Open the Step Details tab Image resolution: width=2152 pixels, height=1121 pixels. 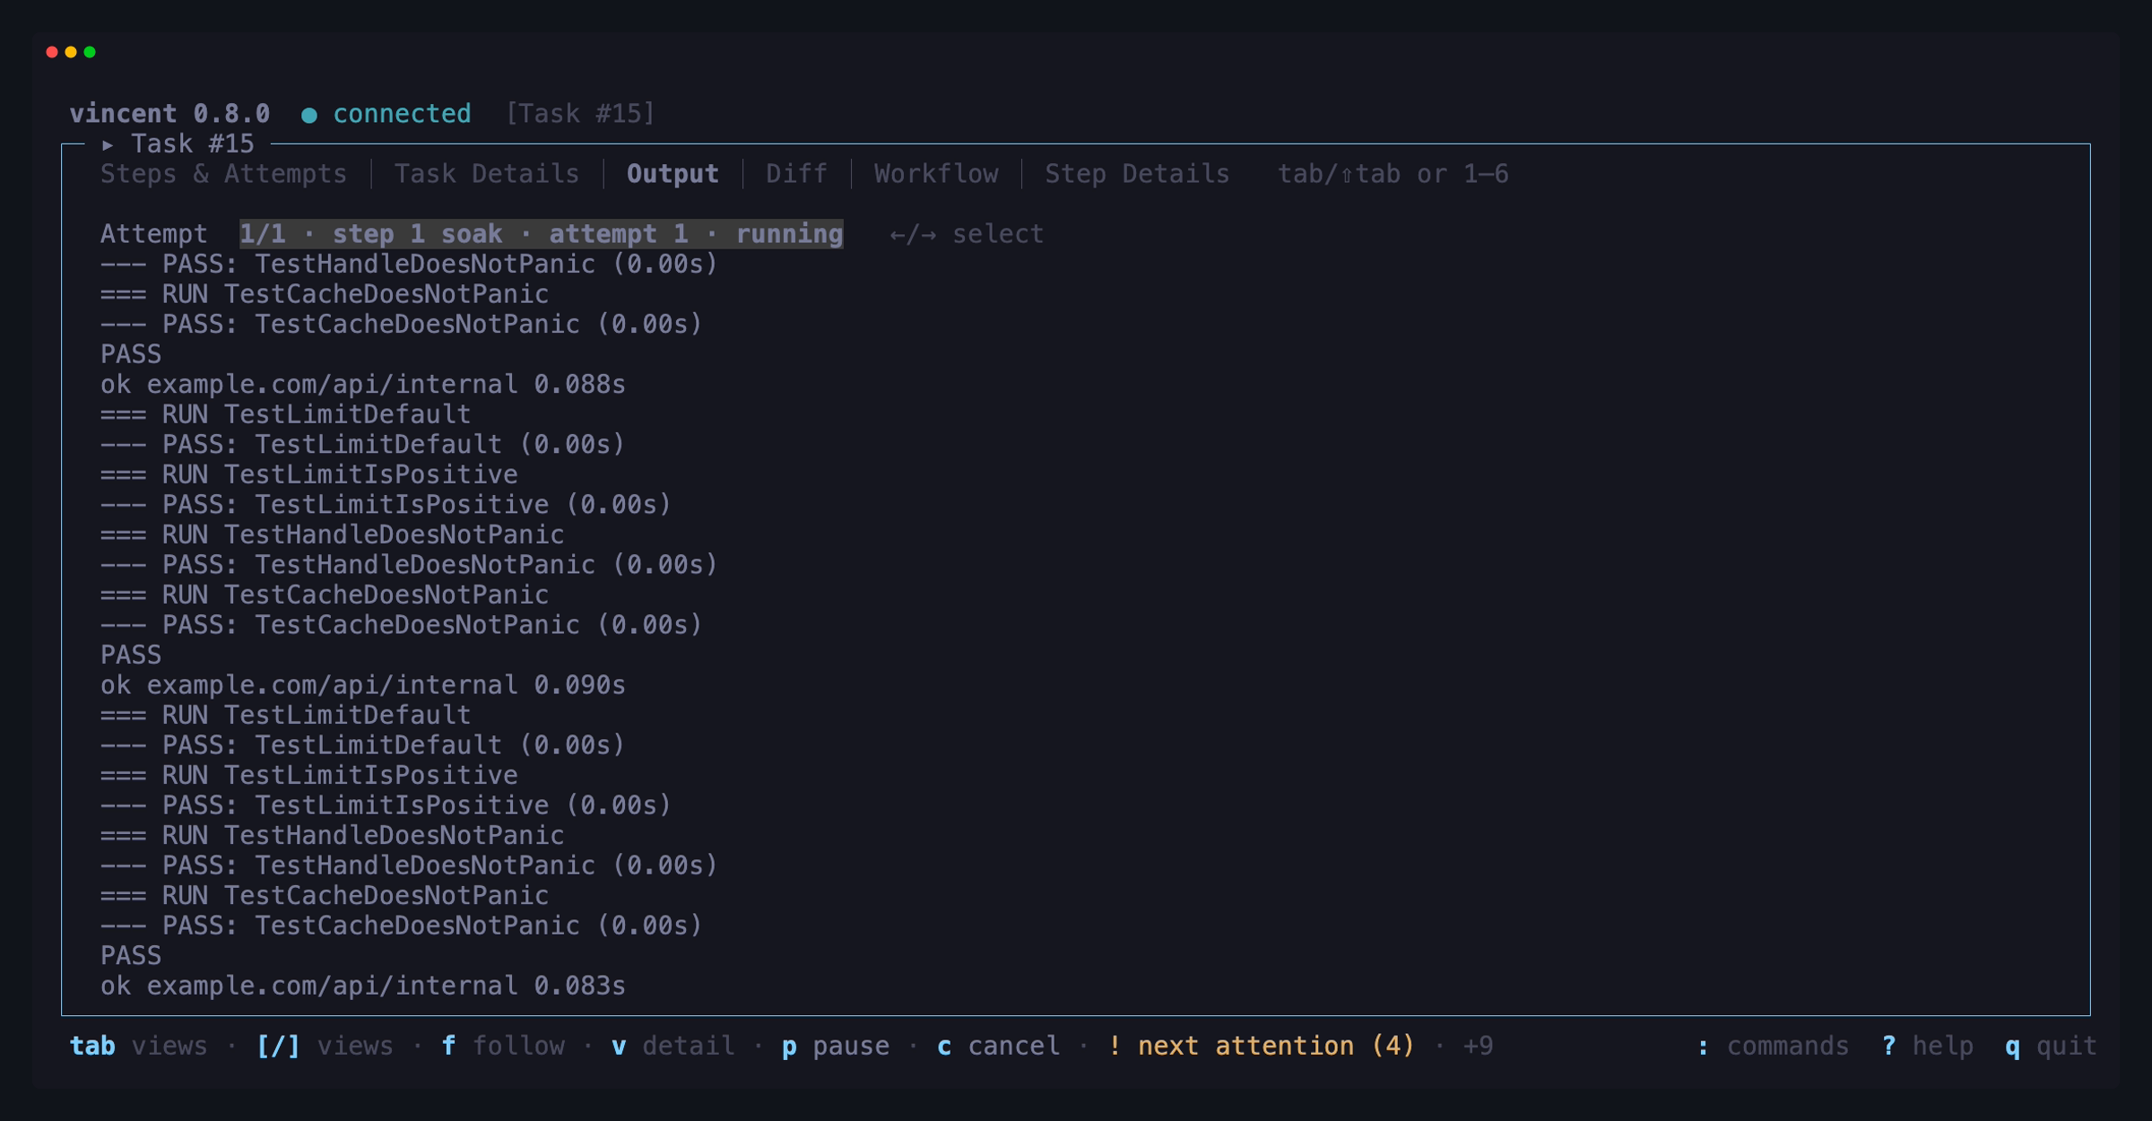pyautogui.click(x=1137, y=174)
